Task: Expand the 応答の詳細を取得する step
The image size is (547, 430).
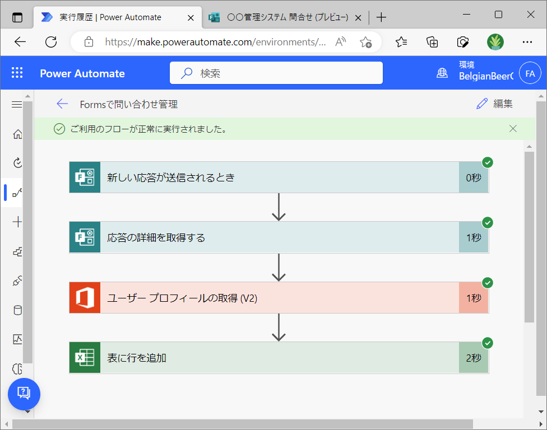Action: [279, 237]
